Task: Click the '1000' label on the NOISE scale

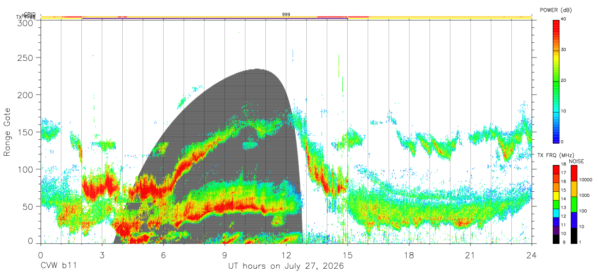Action: pos(584,195)
